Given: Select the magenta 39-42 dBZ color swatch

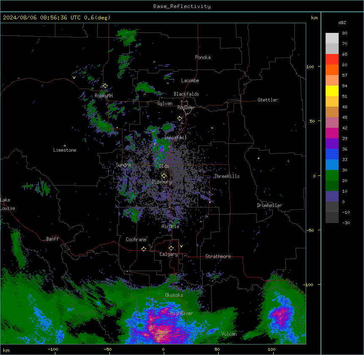Looking at the screenshot, I should tap(332, 133).
